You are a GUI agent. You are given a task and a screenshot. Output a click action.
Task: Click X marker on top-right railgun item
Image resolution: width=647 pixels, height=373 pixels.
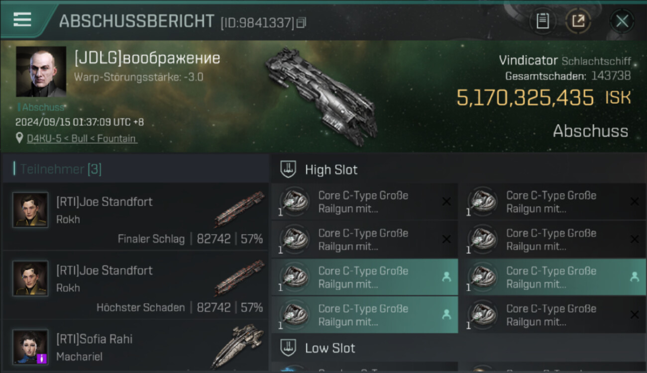coord(635,201)
